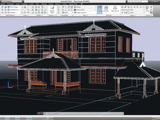Viewport: 160px width, 120px height.
Task: Click the Erase pencil icon in Modify
Action: [33, 13]
